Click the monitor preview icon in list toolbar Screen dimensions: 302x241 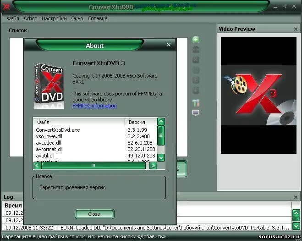click(196, 112)
